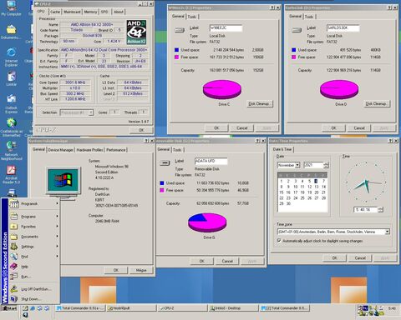Click the Run entry icon in Start menu

pyautogui.click(x=14, y=277)
